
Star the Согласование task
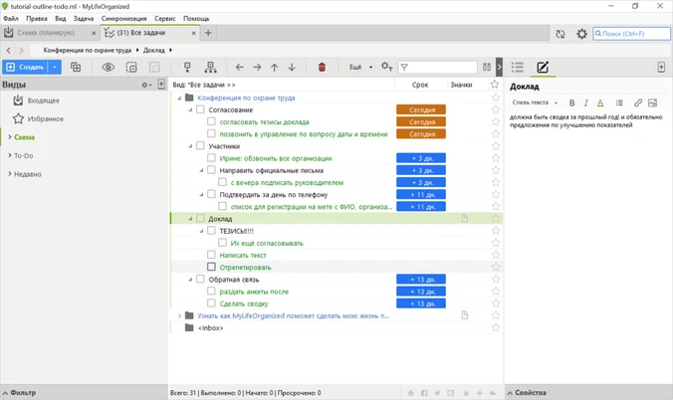tap(496, 109)
